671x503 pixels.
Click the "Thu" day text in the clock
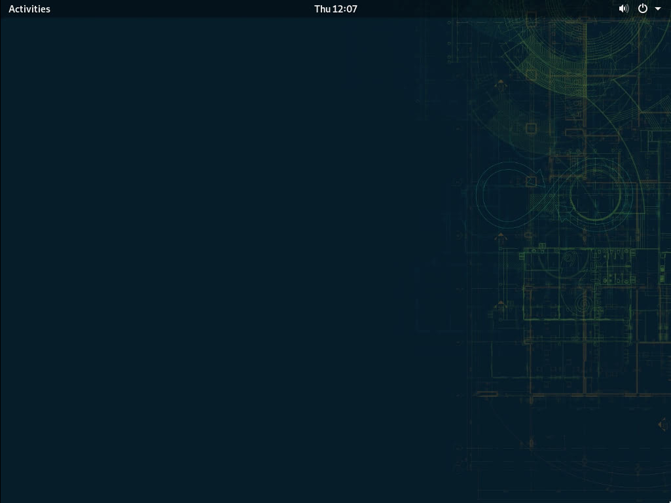coord(322,9)
